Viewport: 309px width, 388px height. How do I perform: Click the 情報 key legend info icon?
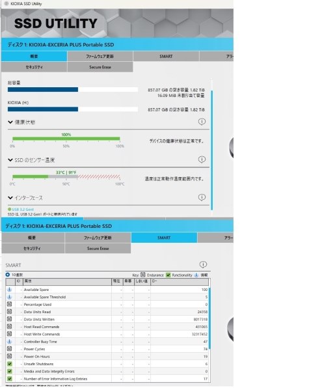click(x=196, y=275)
